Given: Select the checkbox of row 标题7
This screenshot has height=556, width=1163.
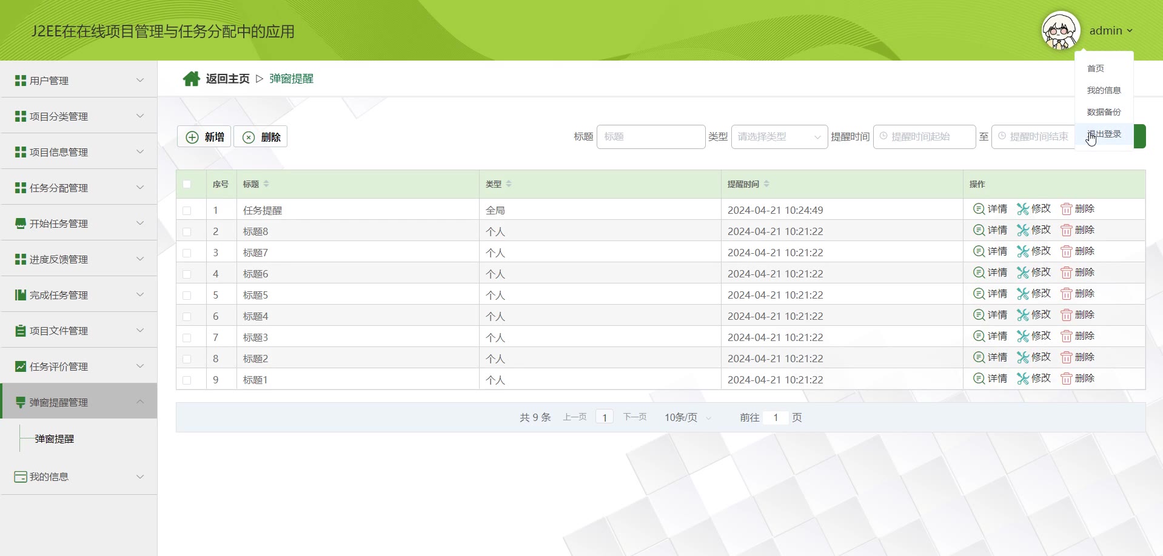Looking at the screenshot, I should click(187, 253).
